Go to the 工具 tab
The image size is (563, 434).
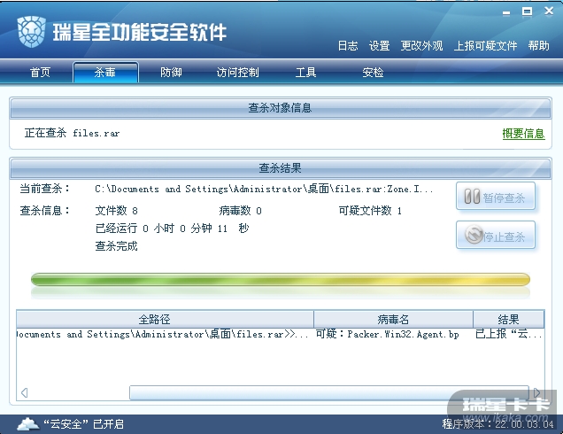305,73
